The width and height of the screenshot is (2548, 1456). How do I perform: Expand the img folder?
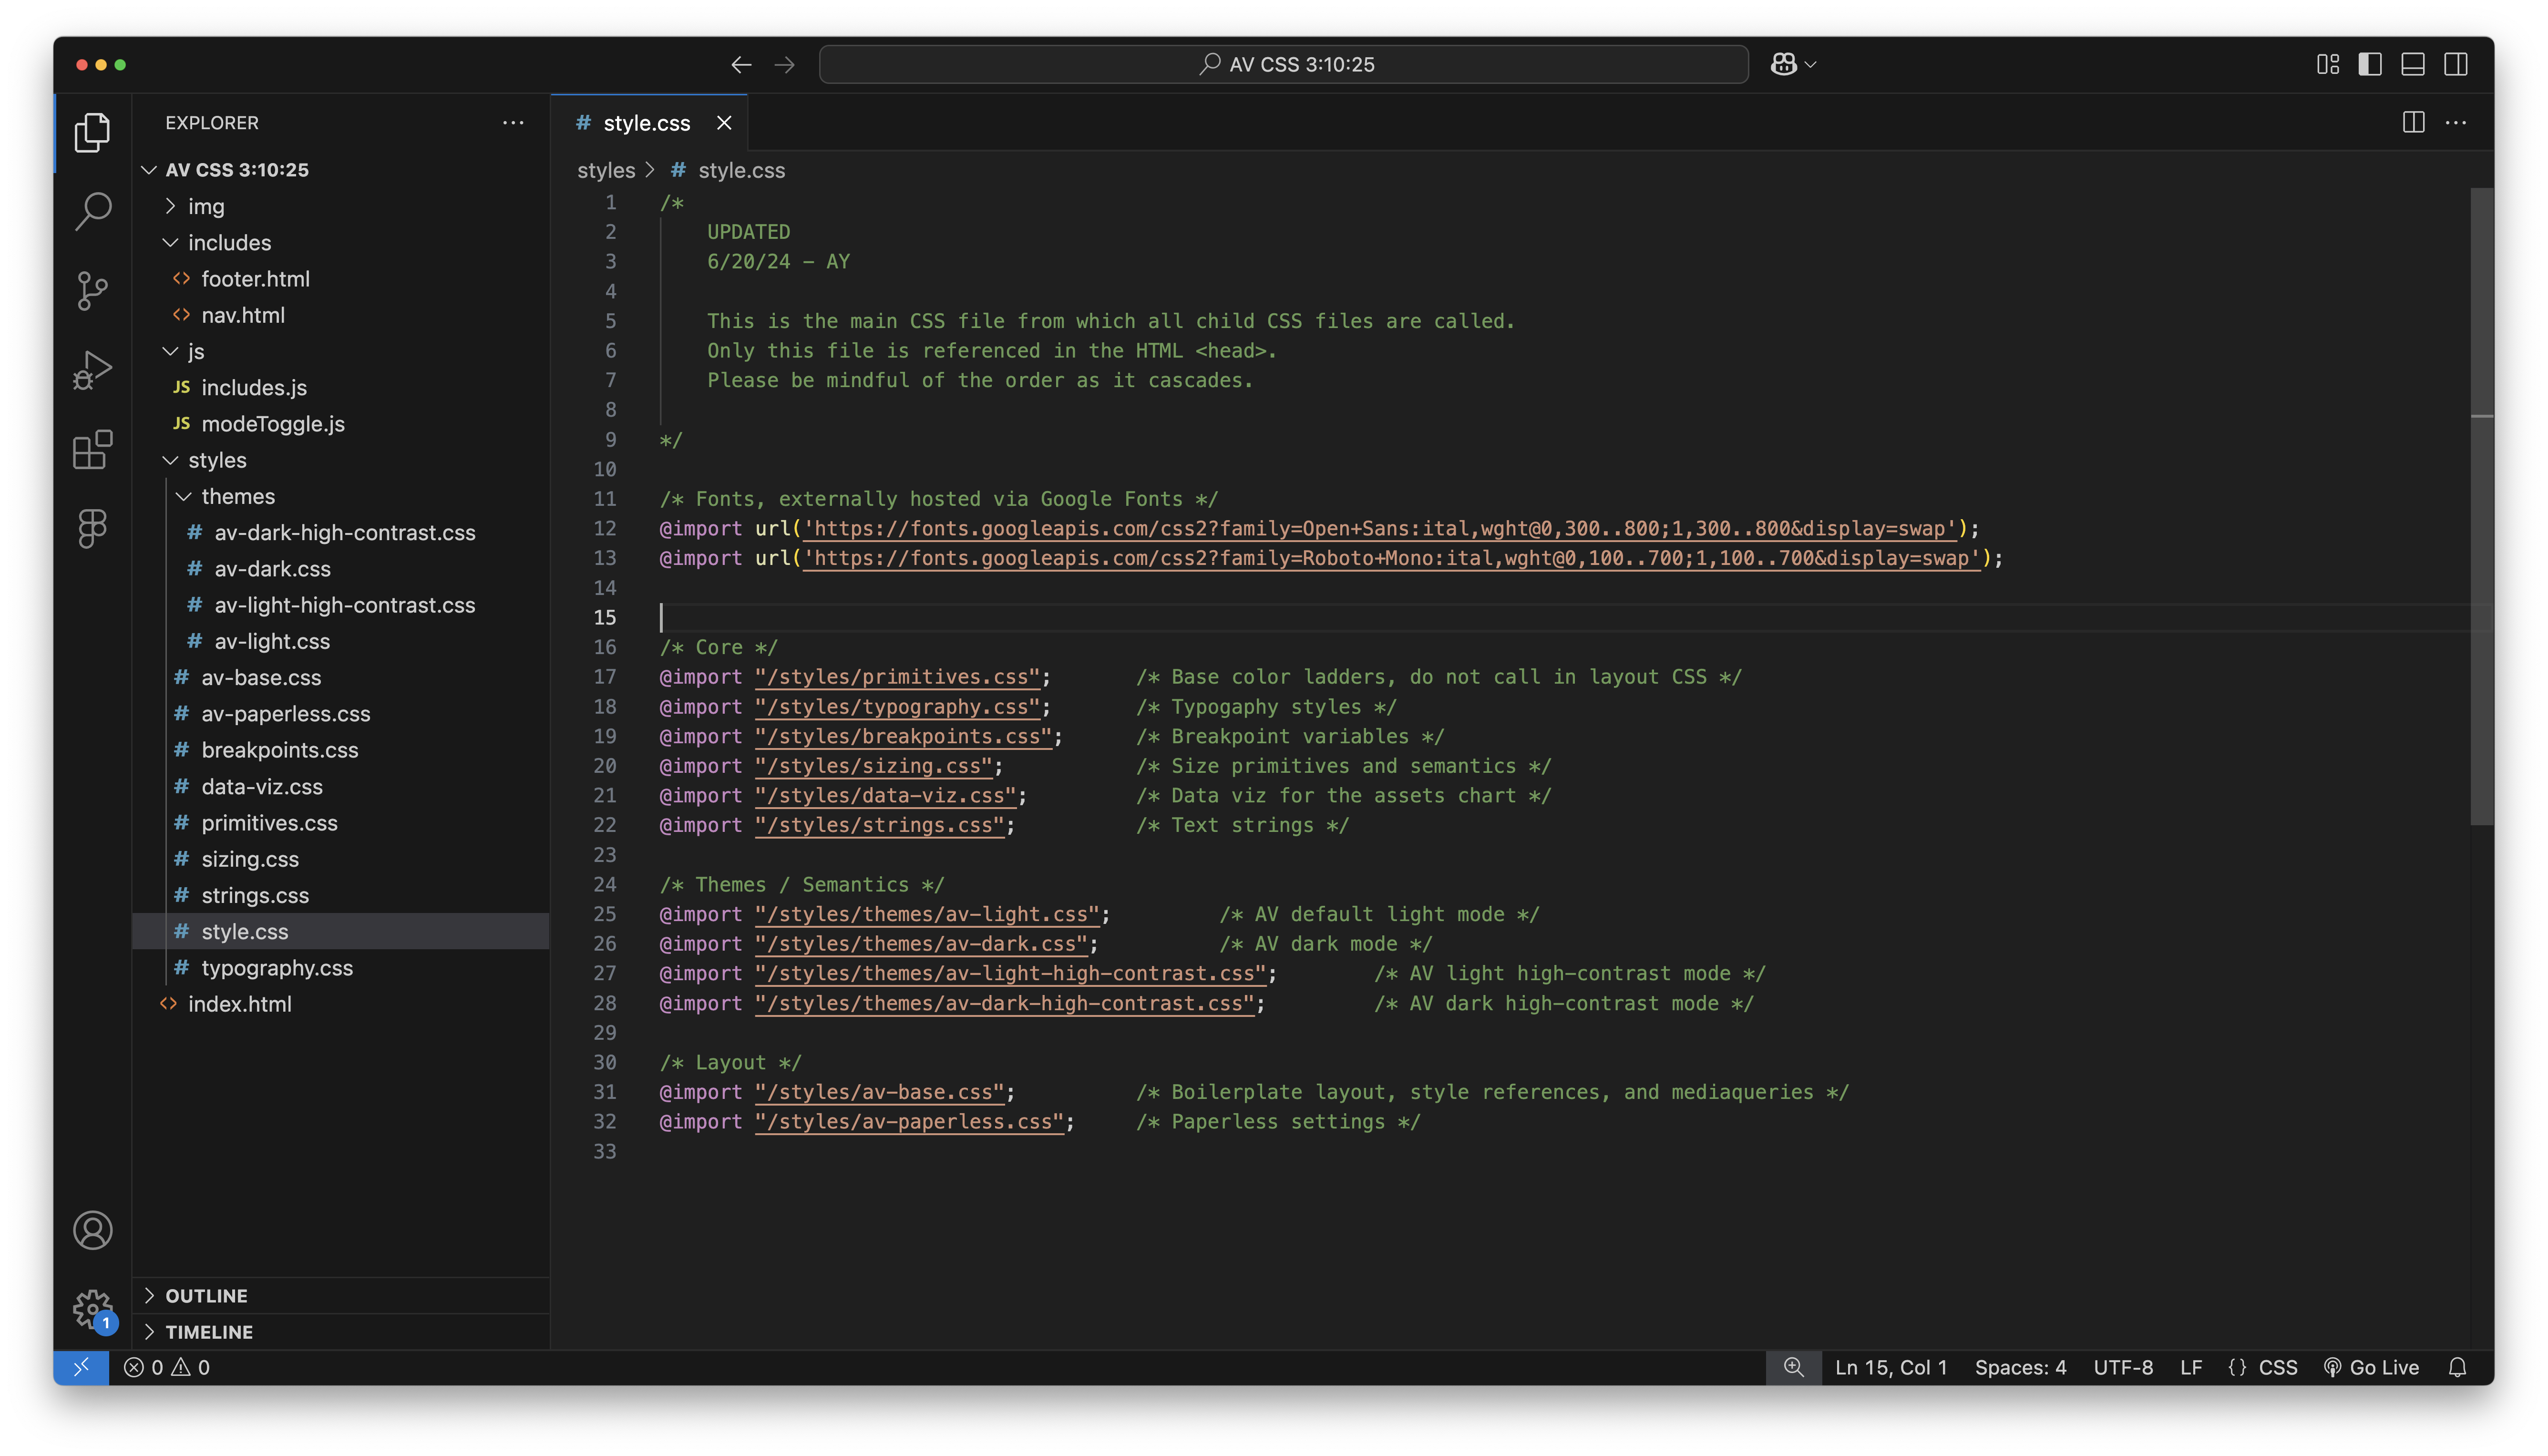click(x=170, y=206)
